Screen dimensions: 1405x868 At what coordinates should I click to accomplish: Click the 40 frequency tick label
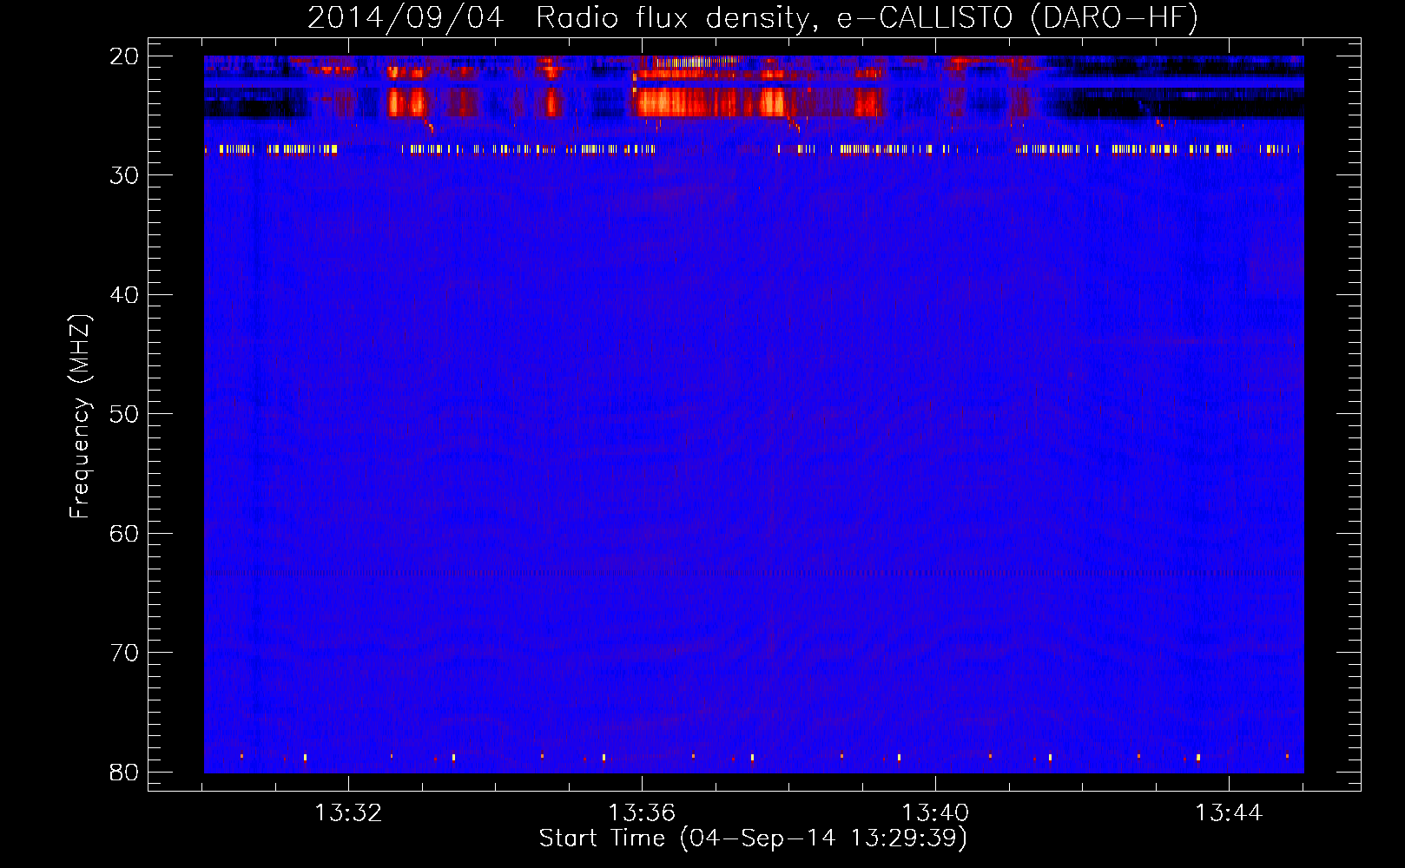[x=124, y=295]
